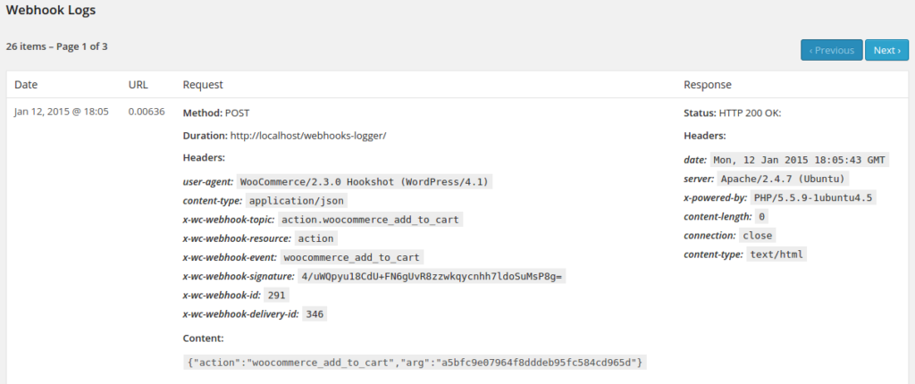Select the topic value action.woocommerce_add_to_cart
This screenshot has width=915, height=384.
(371, 220)
